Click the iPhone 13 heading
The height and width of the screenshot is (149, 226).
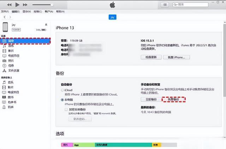(x=65, y=28)
